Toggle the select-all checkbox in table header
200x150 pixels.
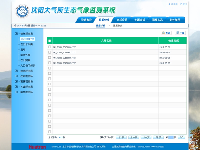pyautogui.click(x=49, y=41)
